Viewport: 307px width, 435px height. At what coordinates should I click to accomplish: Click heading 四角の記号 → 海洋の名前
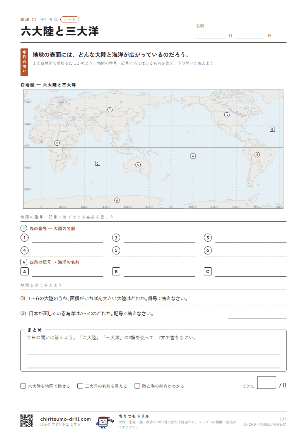(54, 262)
